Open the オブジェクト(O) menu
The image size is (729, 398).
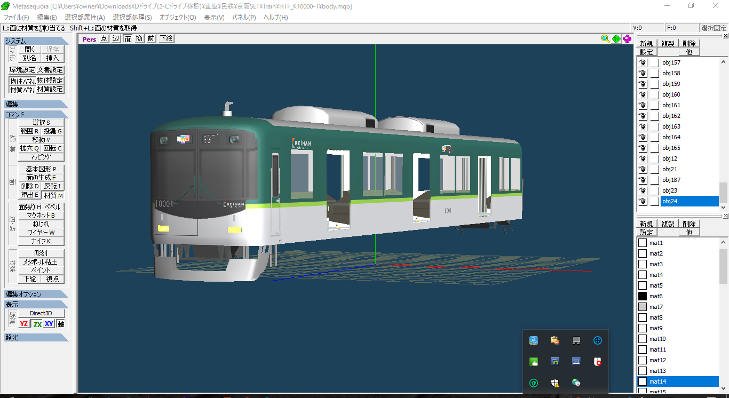(x=178, y=17)
